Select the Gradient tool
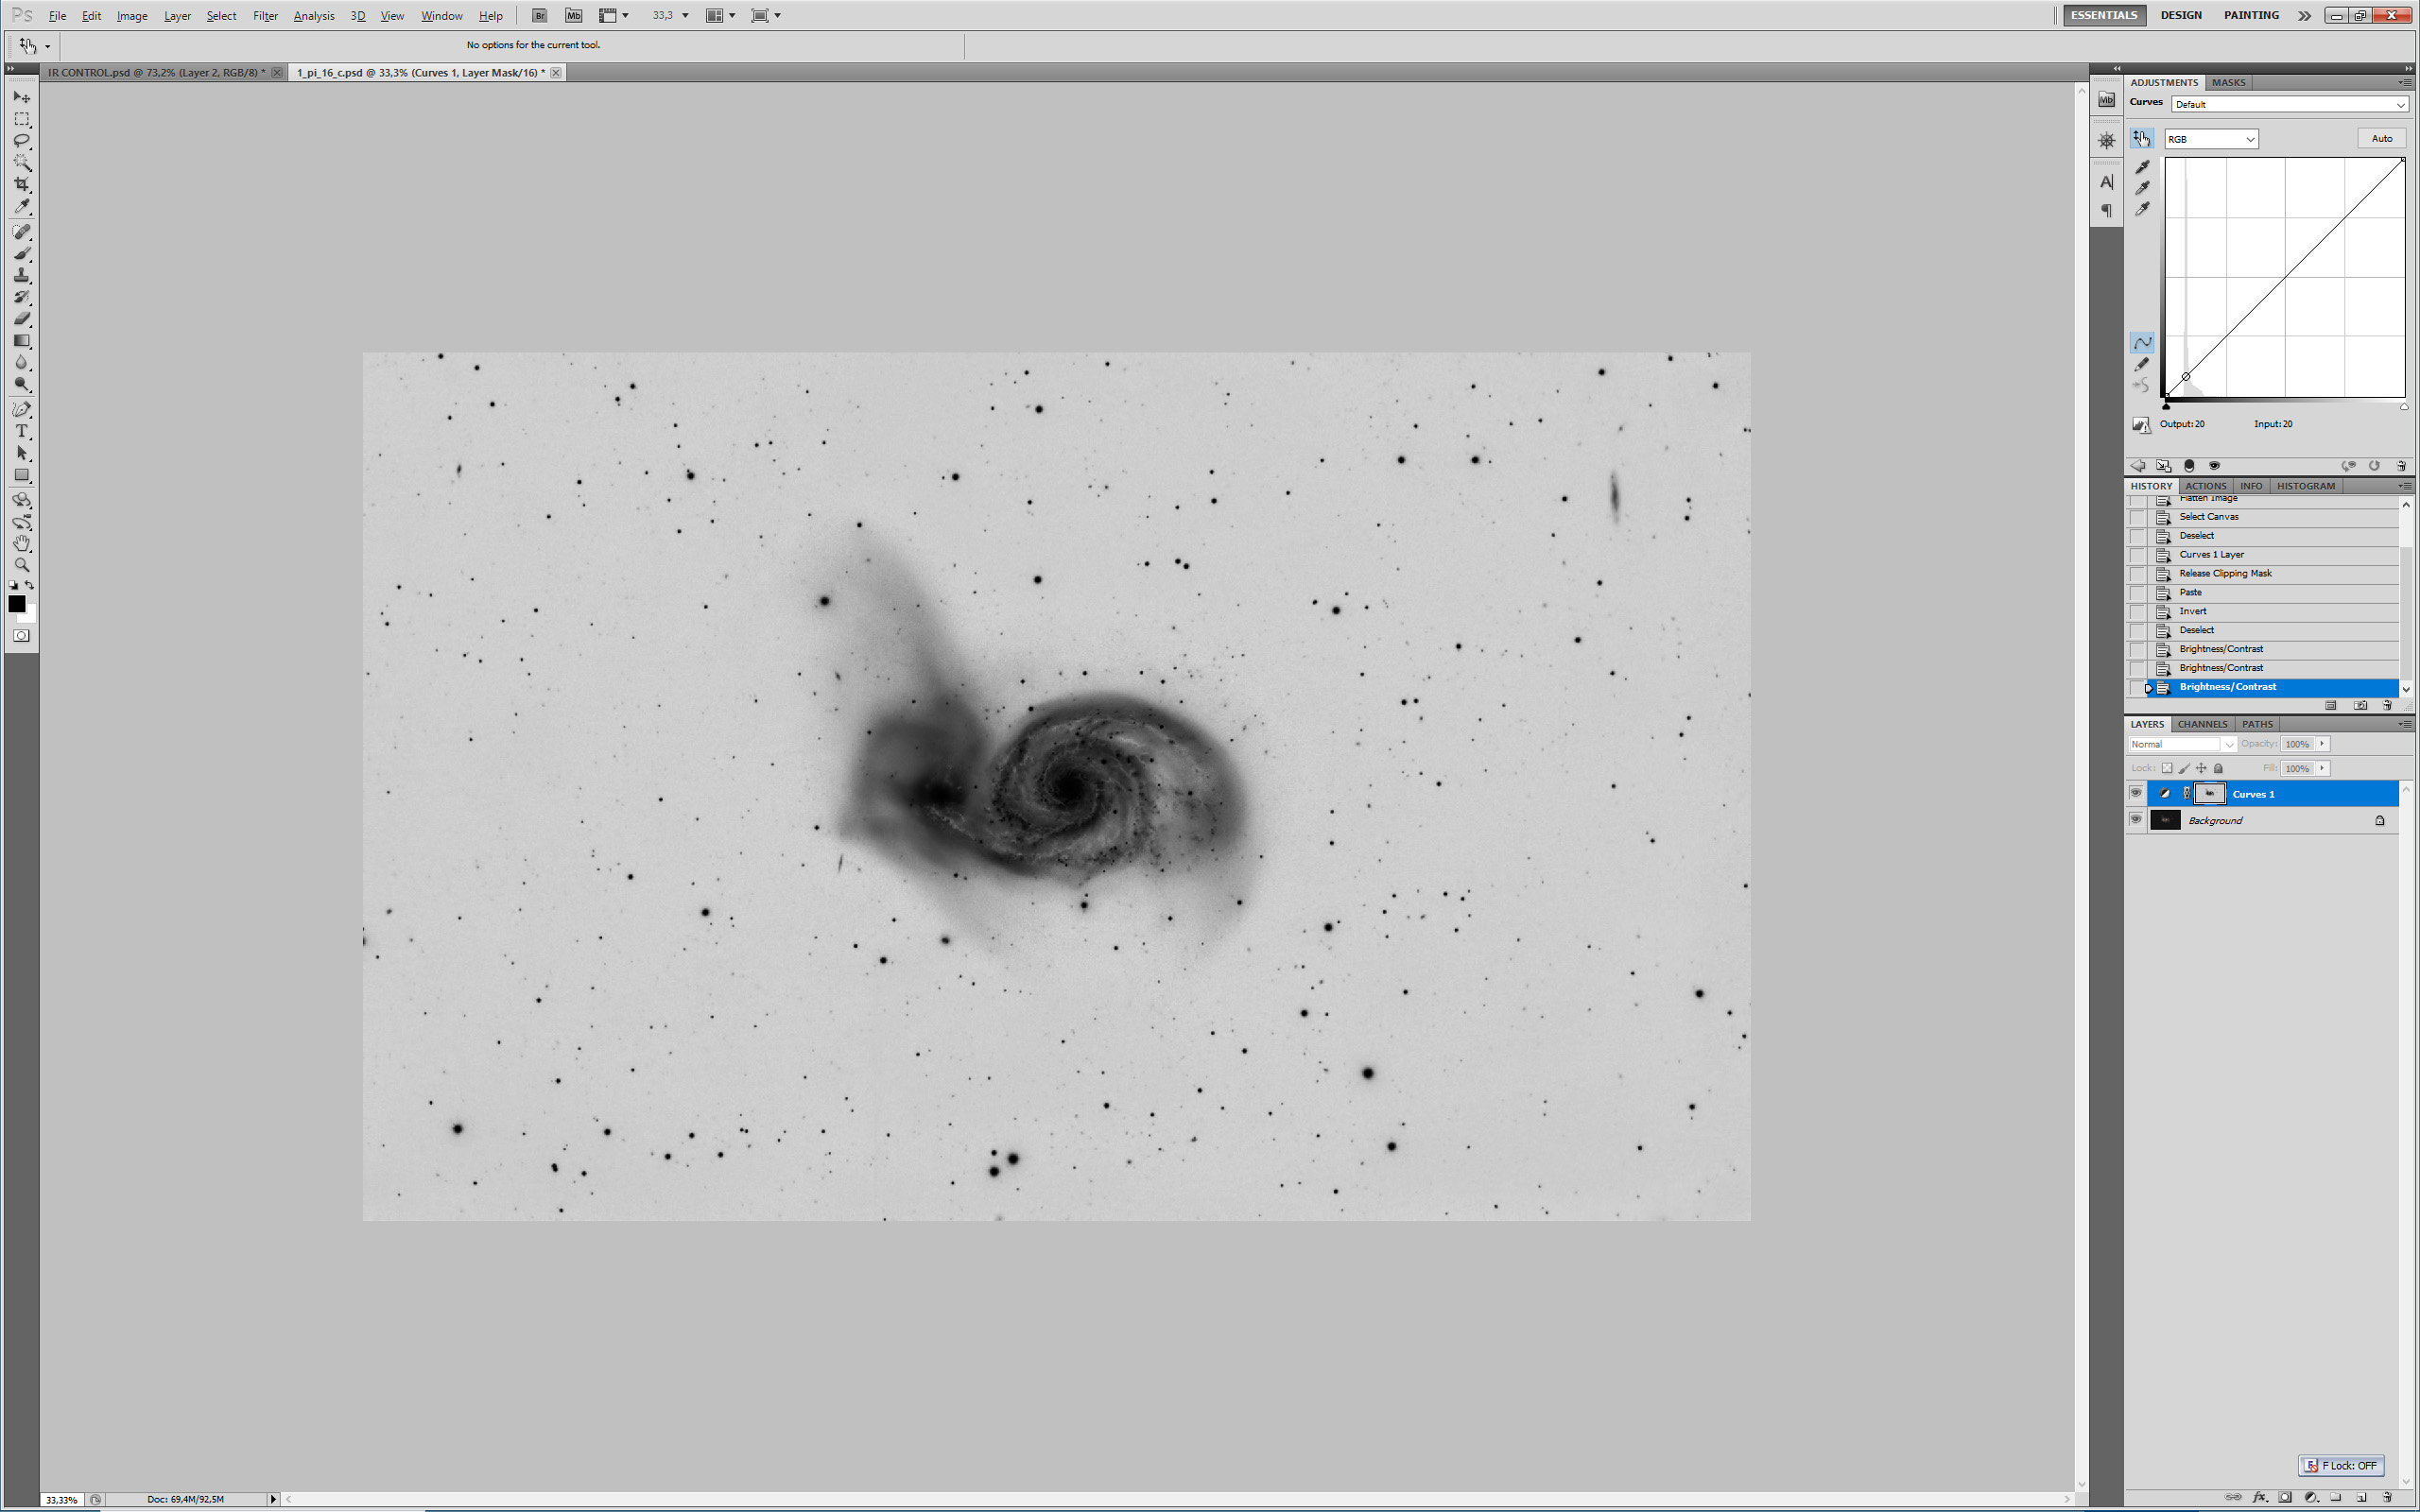The height and width of the screenshot is (1512, 2420). click(x=21, y=341)
